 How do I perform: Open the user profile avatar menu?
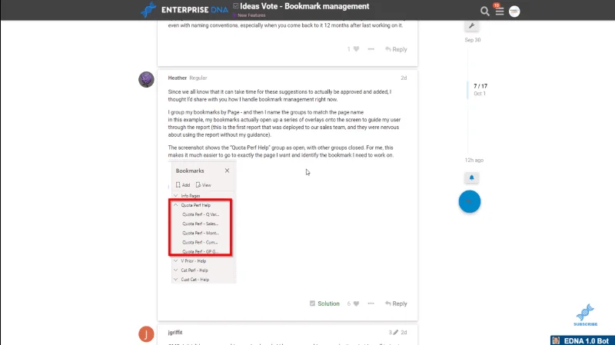(514, 12)
